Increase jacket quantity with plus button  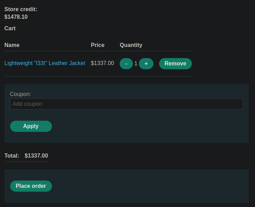146,64
